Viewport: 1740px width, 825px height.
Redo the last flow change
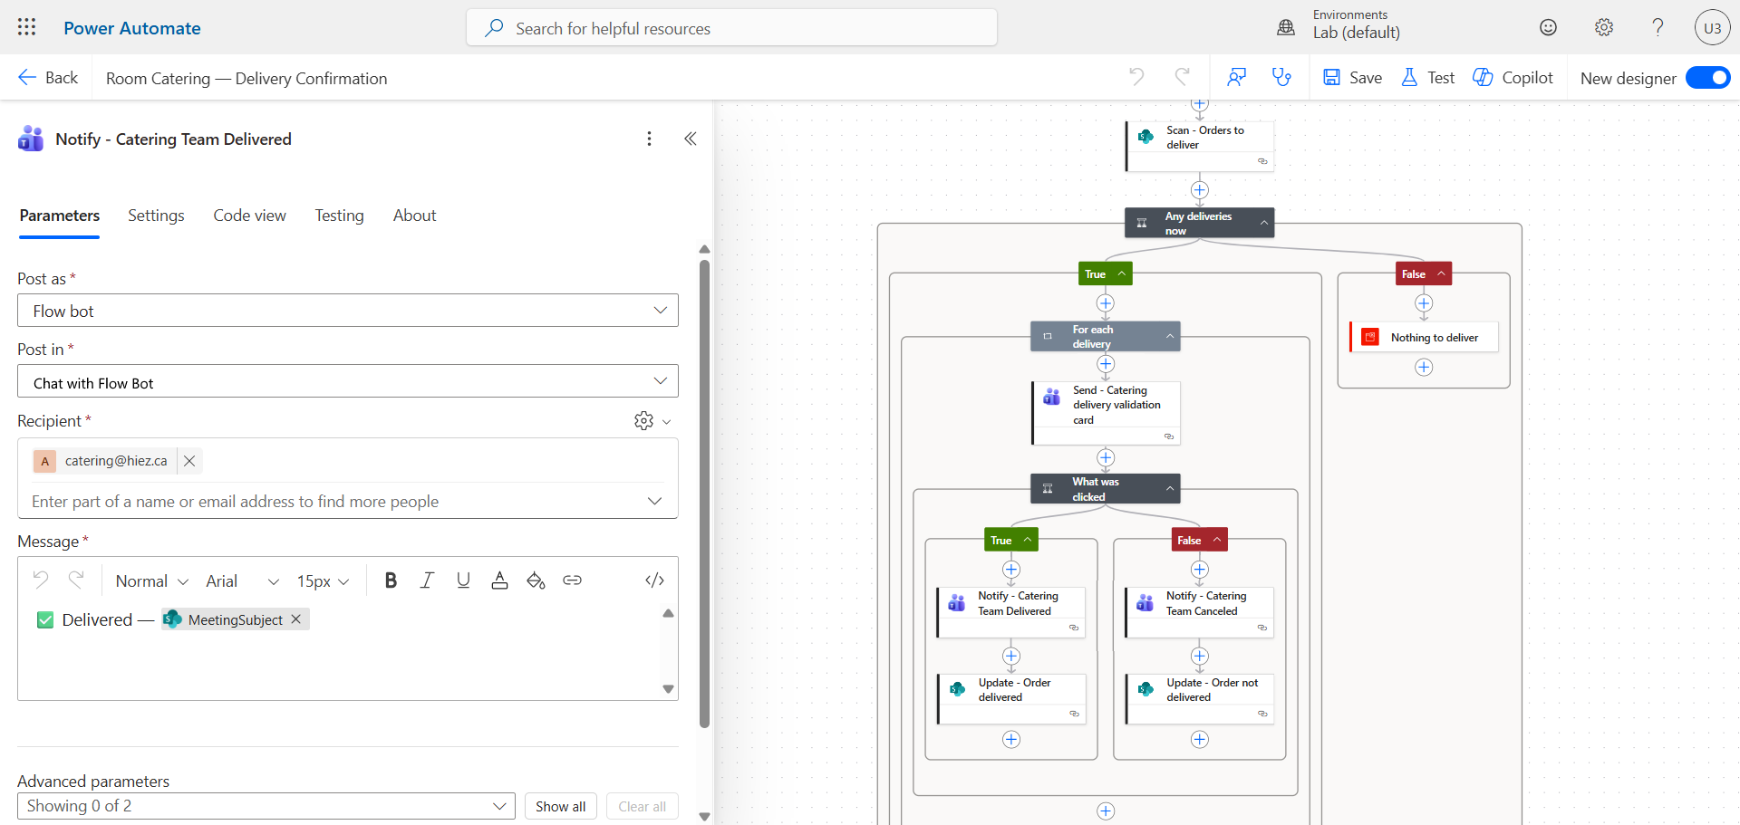(x=1183, y=77)
